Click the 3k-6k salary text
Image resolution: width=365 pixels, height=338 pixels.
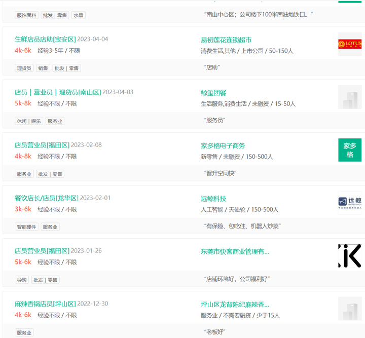(23, 209)
